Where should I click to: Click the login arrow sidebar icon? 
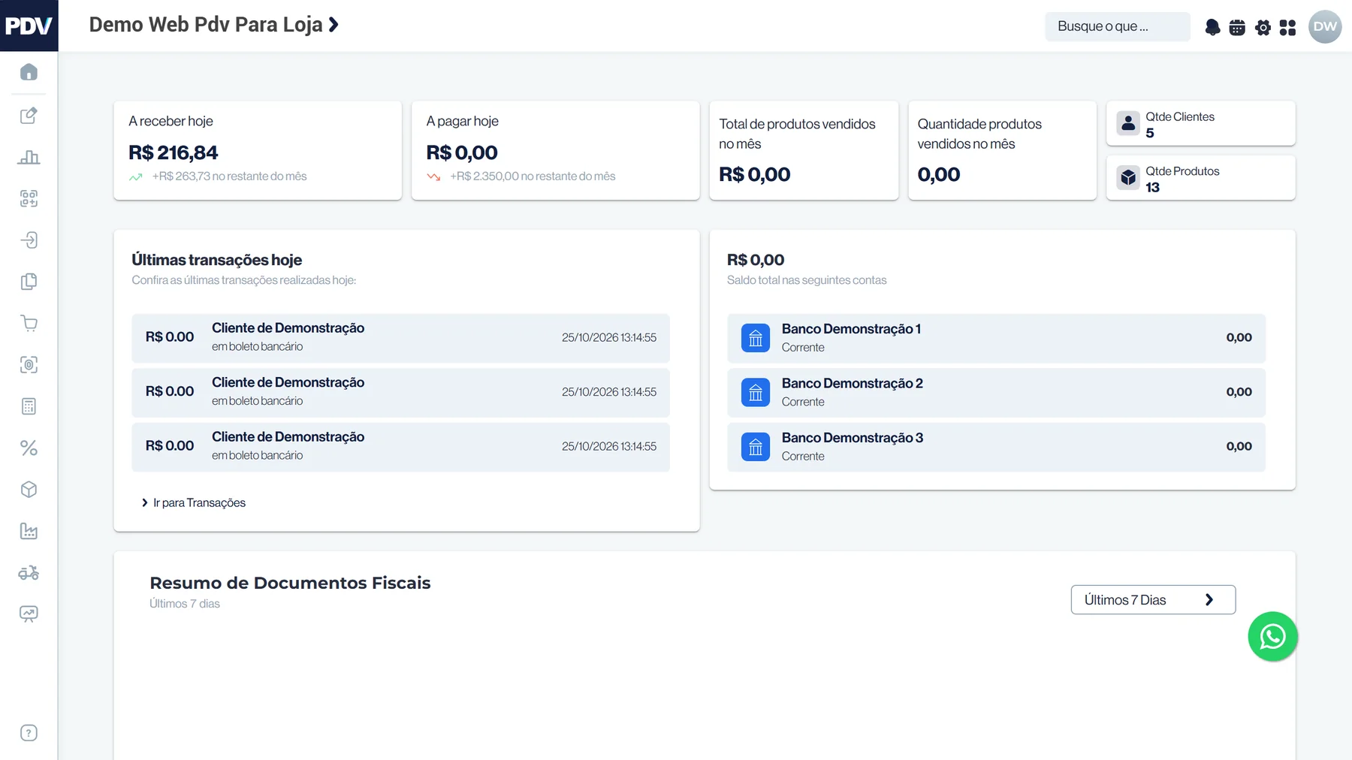29,240
